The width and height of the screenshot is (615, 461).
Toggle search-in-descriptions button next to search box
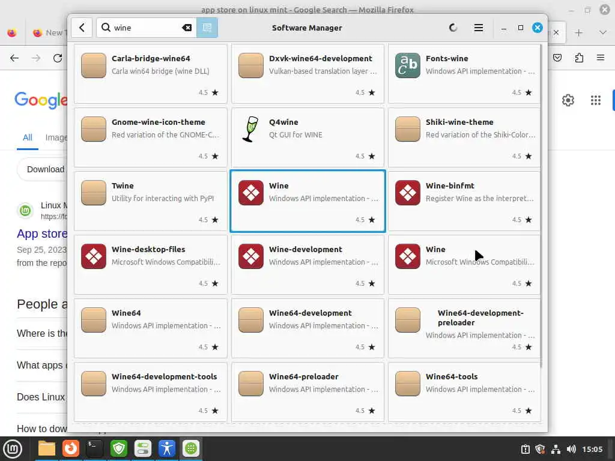click(x=207, y=28)
